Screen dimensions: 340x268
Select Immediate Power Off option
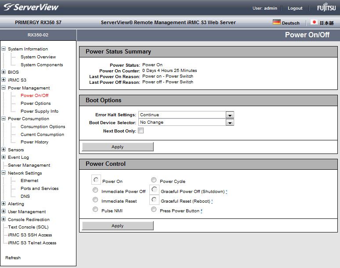click(95, 190)
